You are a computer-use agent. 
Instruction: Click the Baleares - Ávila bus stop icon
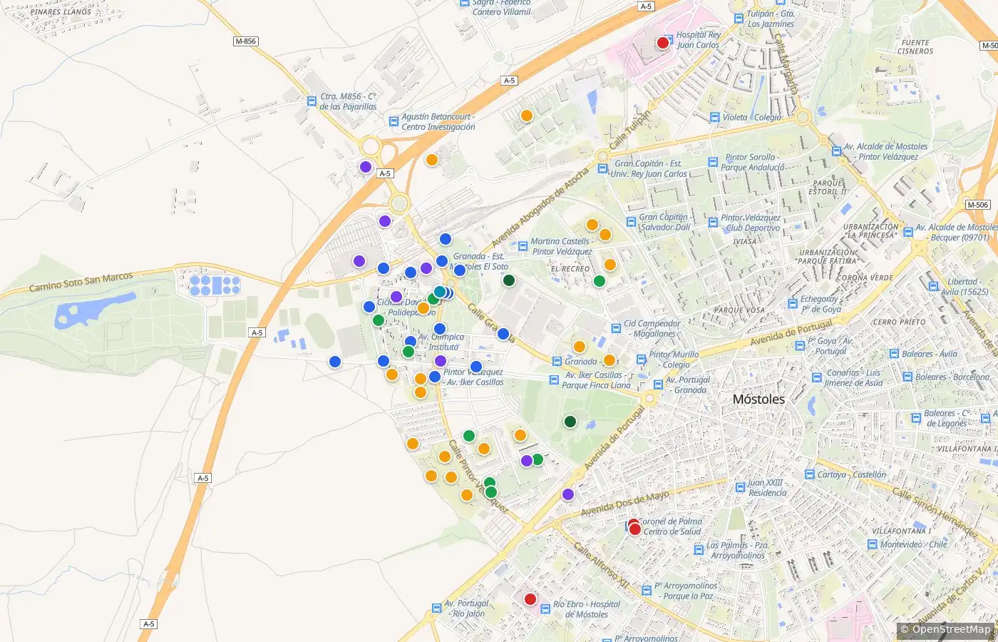893,354
